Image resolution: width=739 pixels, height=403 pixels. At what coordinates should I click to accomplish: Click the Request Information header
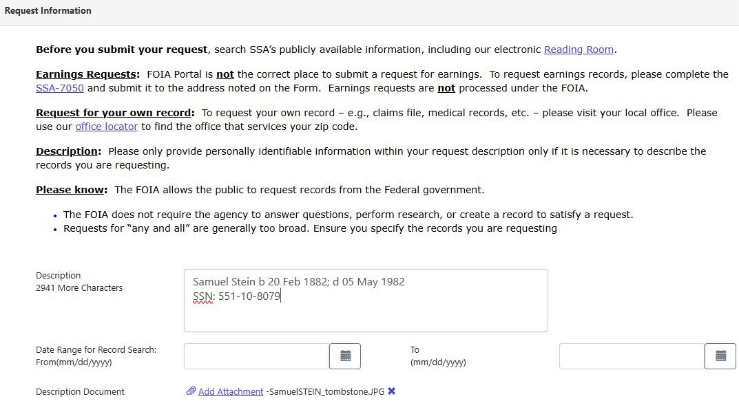(48, 10)
